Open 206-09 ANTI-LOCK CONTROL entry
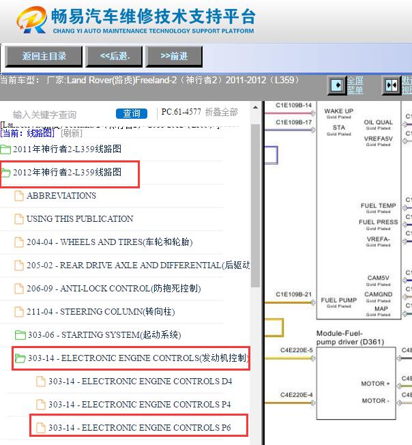Image resolution: width=412 pixels, height=445 pixels. click(113, 288)
